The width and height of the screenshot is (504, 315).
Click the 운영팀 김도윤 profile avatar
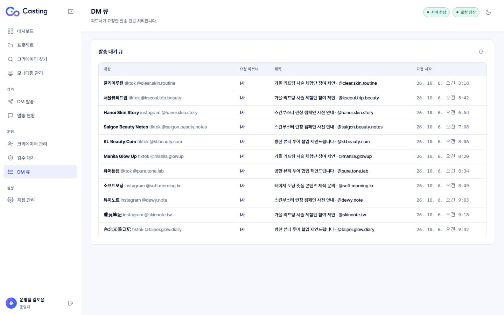click(x=11, y=303)
